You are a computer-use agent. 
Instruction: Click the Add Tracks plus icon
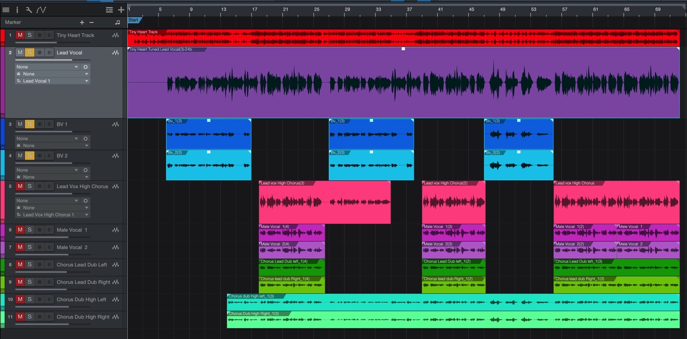coord(121,10)
